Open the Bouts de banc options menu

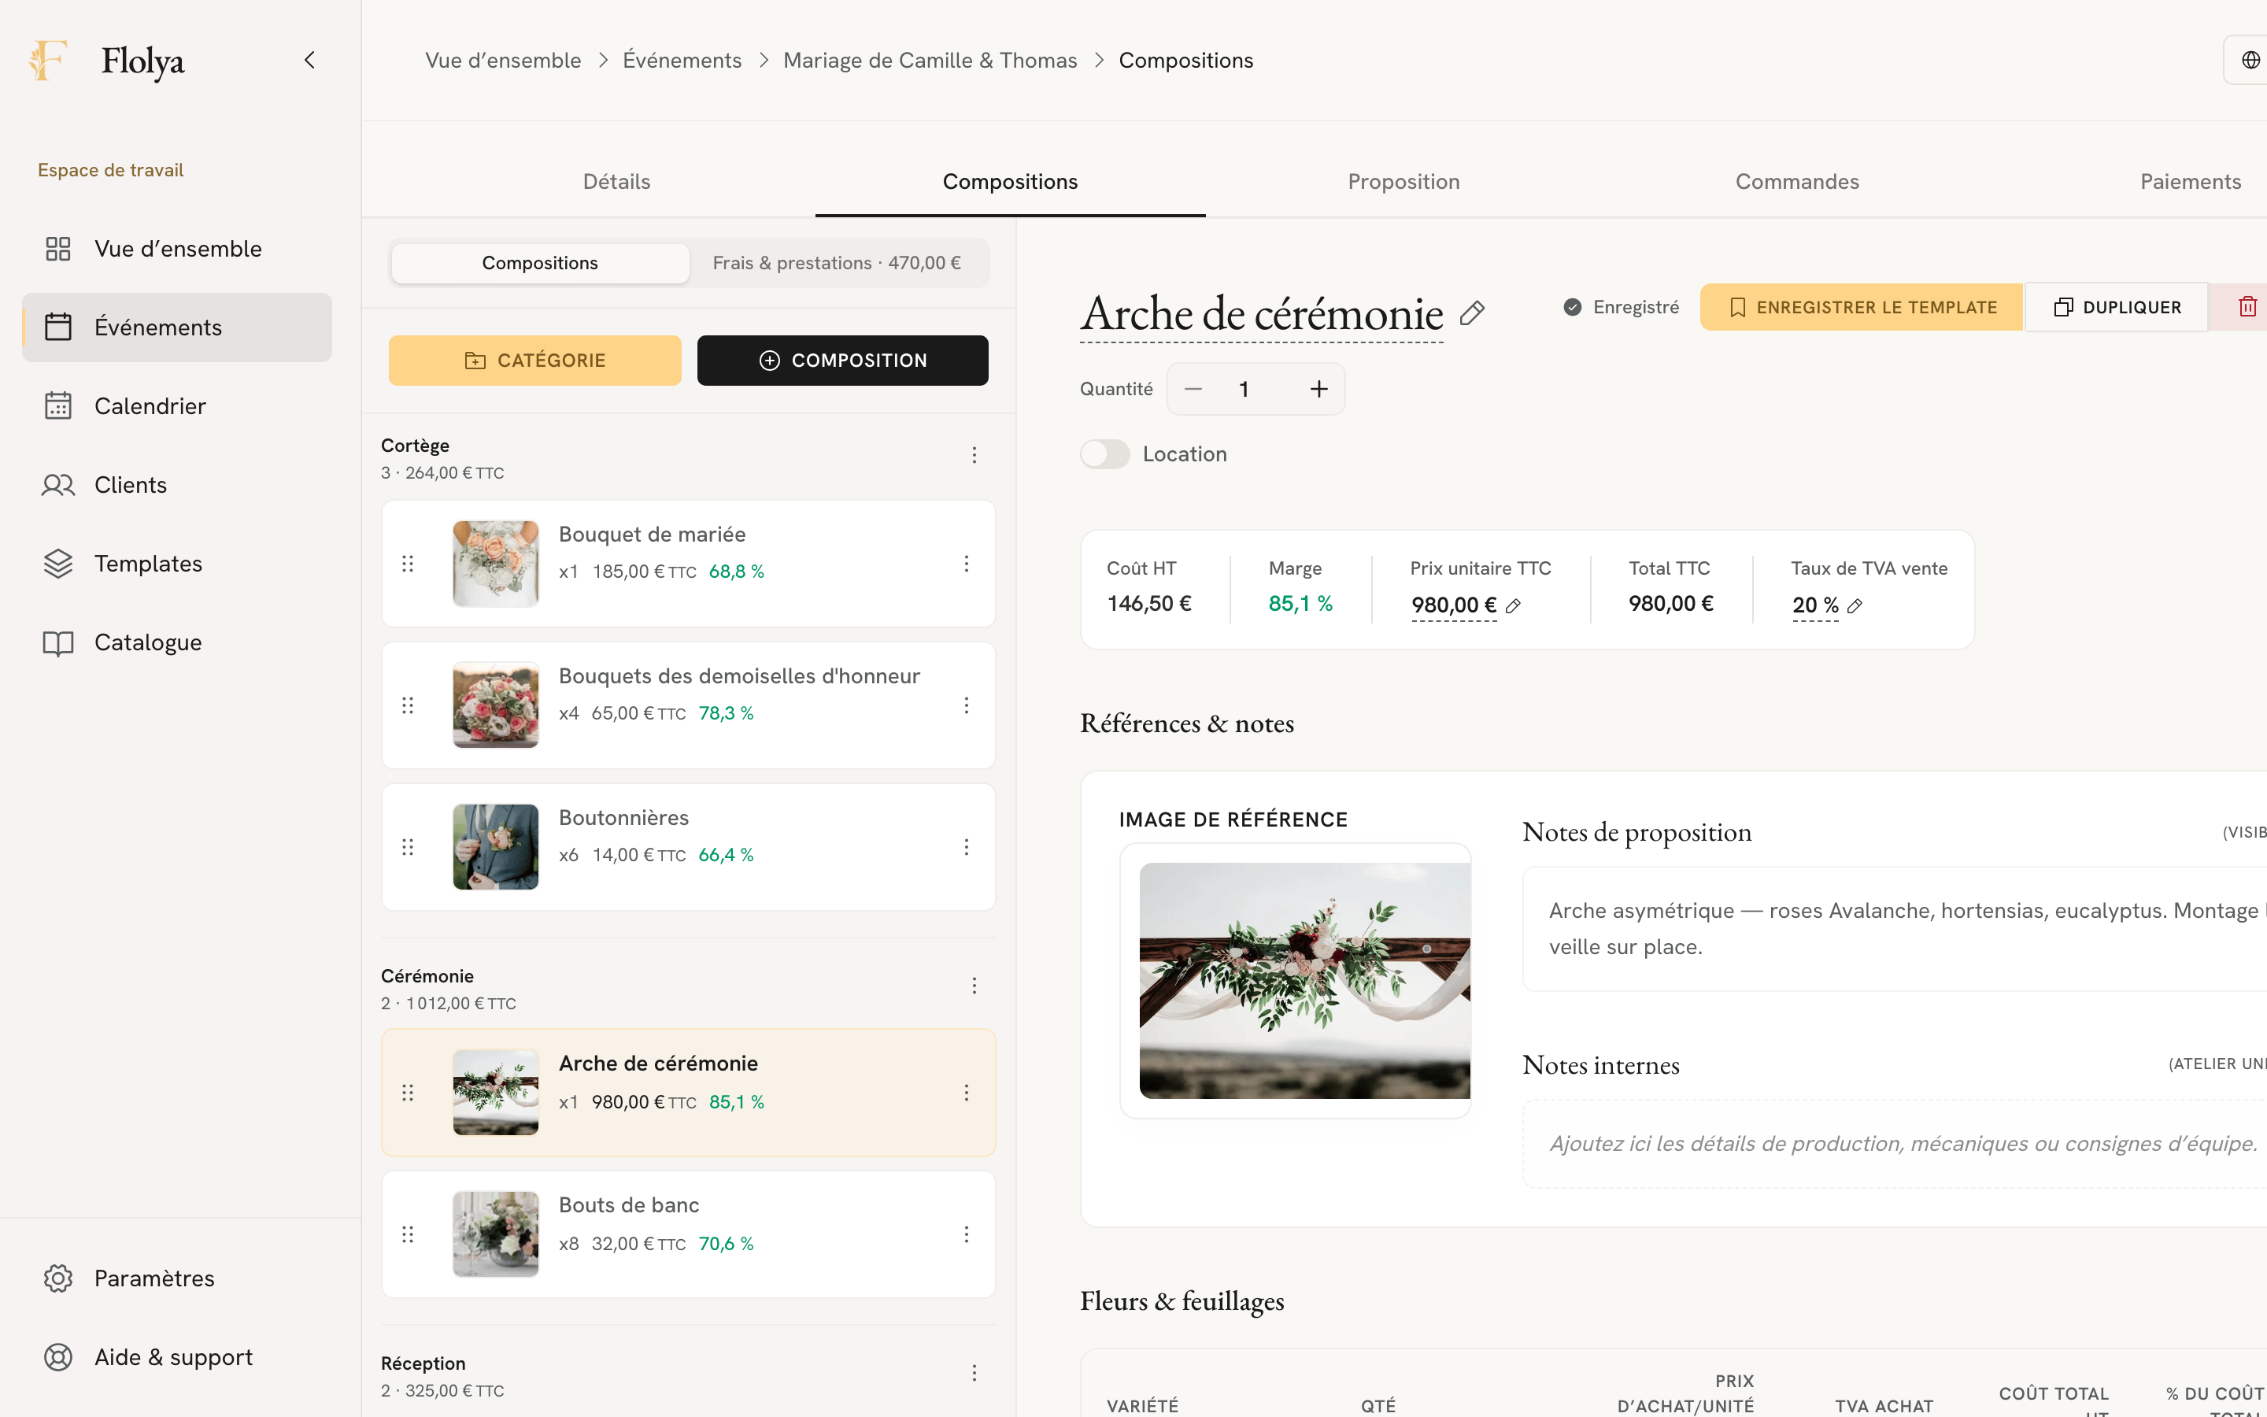tap(966, 1235)
